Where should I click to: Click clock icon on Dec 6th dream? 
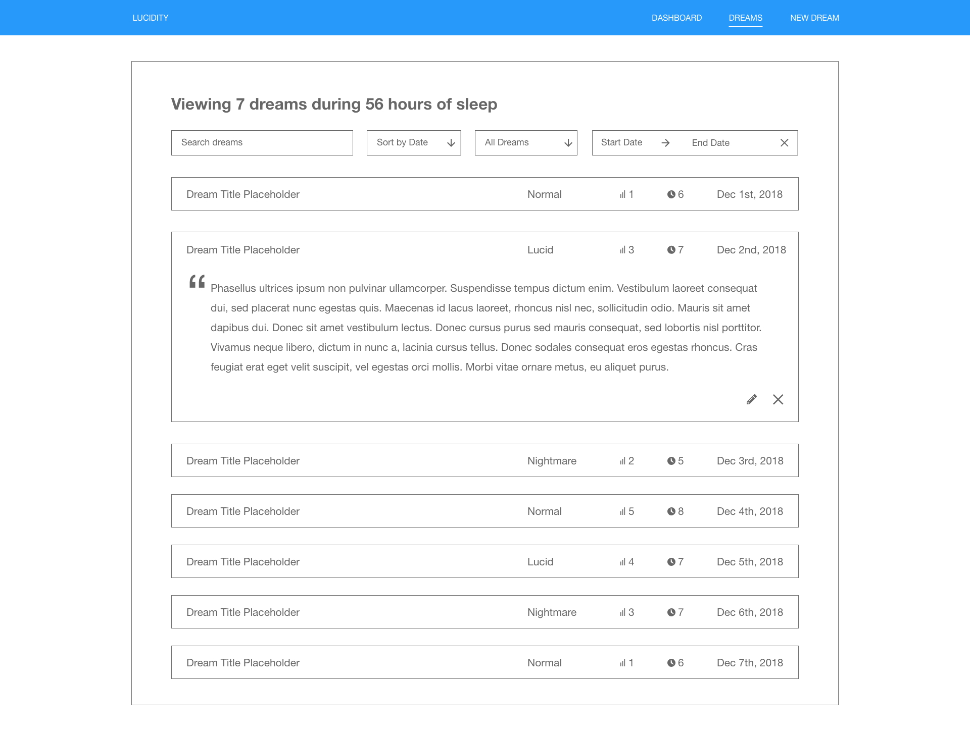point(671,612)
